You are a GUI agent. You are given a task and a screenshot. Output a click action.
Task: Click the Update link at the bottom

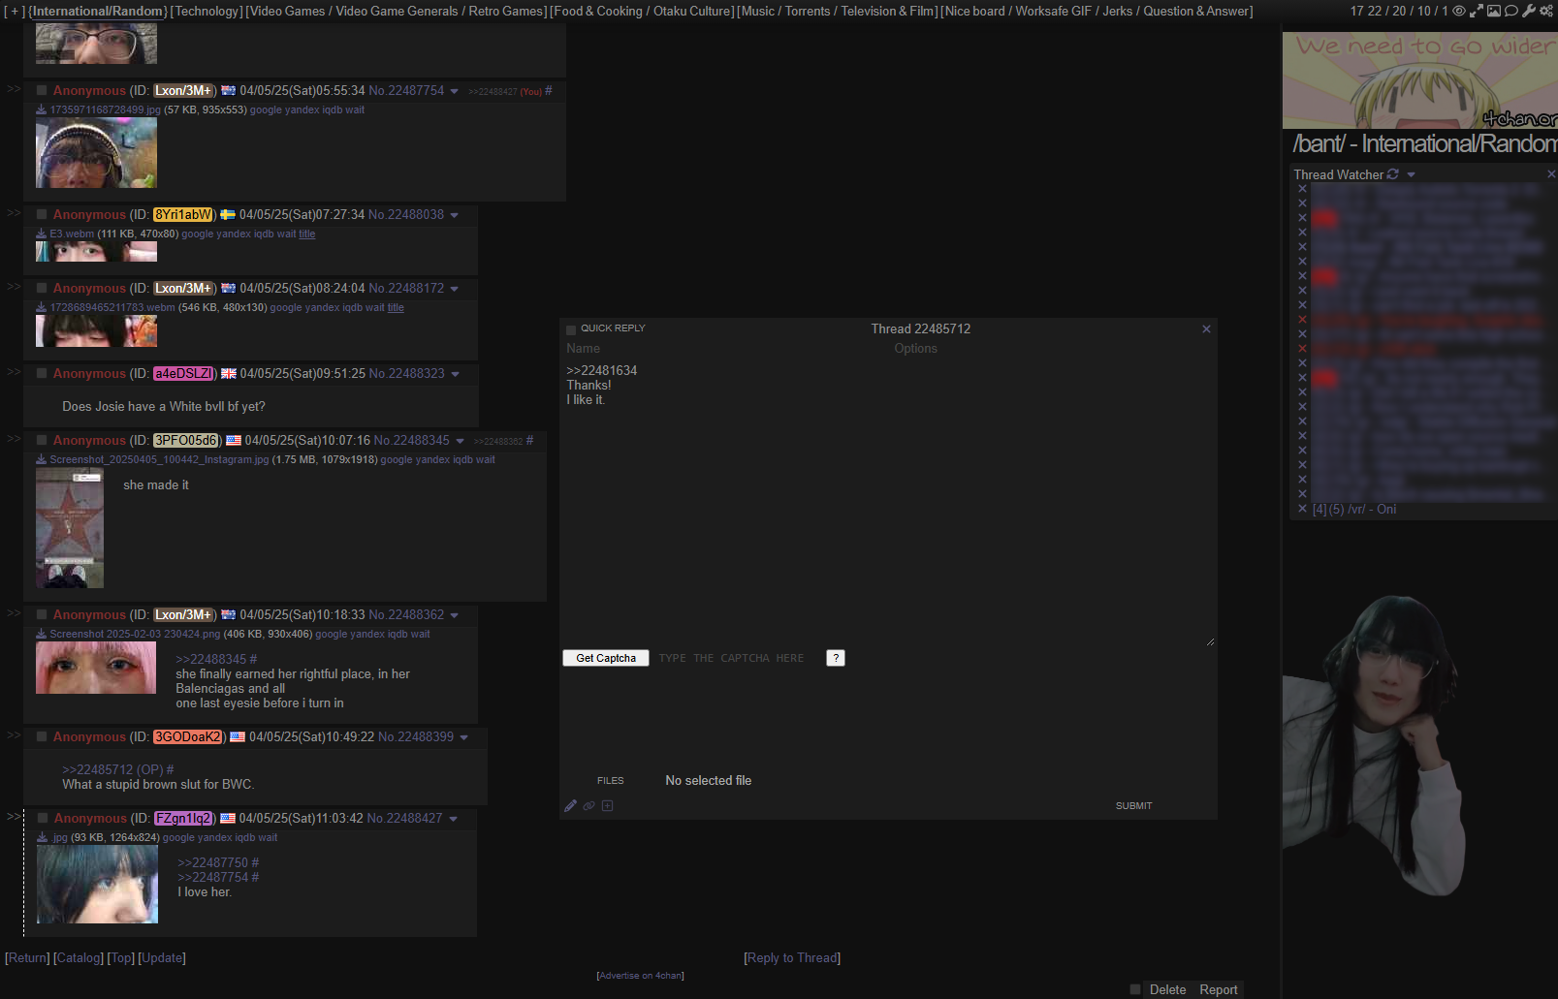click(x=162, y=957)
